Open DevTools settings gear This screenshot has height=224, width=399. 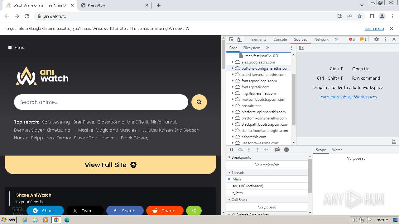pyautogui.click(x=377, y=40)
